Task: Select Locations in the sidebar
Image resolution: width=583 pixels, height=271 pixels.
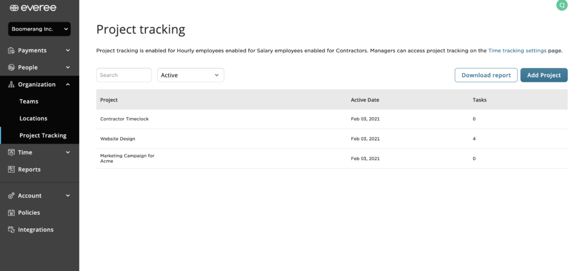Action: pos(34,118)
